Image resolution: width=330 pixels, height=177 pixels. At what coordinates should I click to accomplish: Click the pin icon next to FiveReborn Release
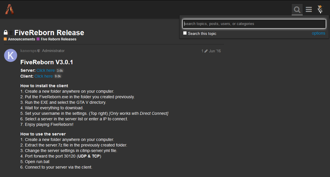click(11, 33)
